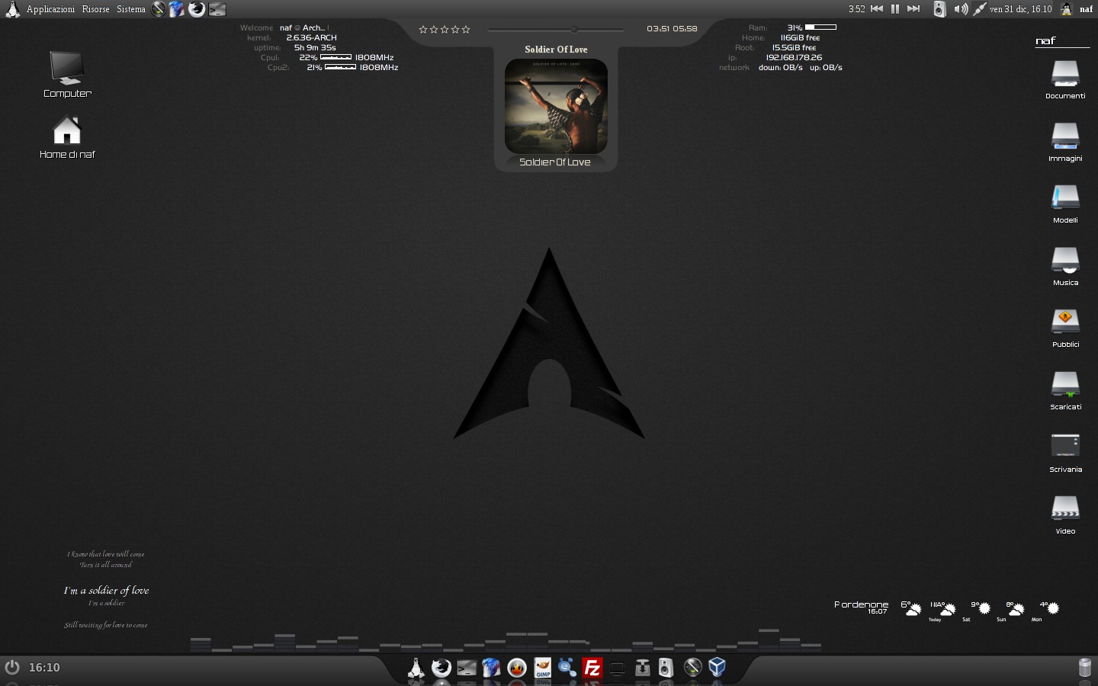Open the trash in bottom panel
The image size is (1098, 686).
(x=1085, y=668)
